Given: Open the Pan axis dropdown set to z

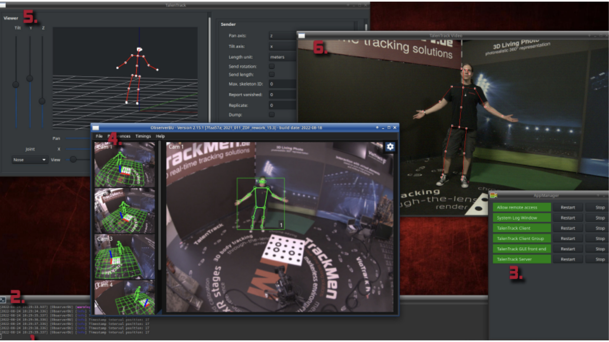Looking at the screenshot, I should tap(283, 36).
